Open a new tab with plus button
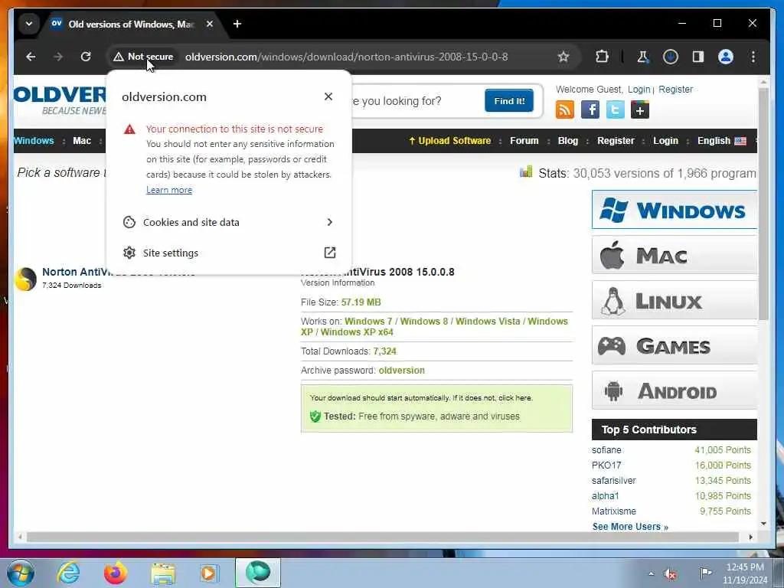This screenshot has width=784, height=588. (x=237, y=24)
